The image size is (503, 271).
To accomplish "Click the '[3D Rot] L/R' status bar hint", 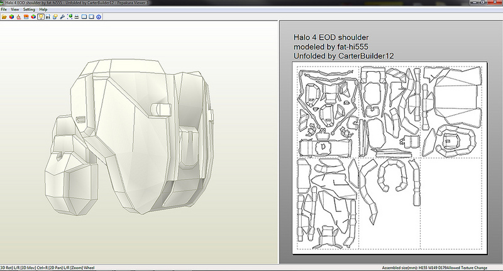I will tap(9, 268).
